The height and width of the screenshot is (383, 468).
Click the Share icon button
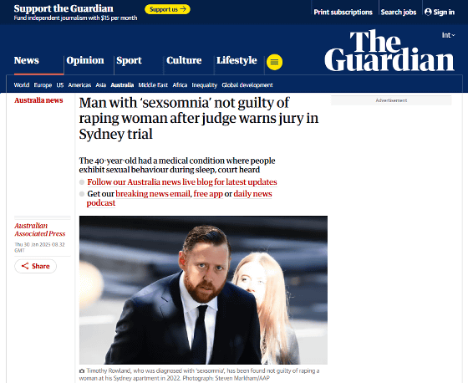(35, 266)
